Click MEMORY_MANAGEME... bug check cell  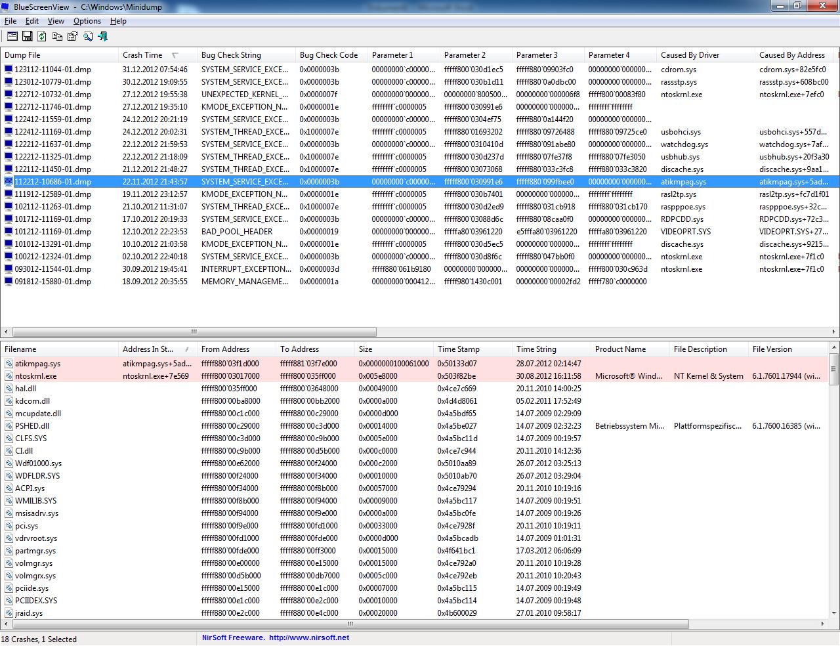click(x=245, y=282)
